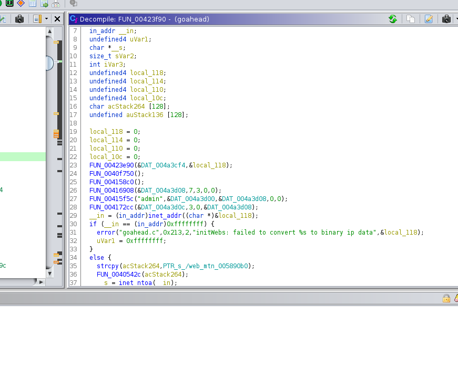Viewport: 458px width, 369px height.
Task: Click the Decompile Cf title icon
Action: tap(74, 19)
